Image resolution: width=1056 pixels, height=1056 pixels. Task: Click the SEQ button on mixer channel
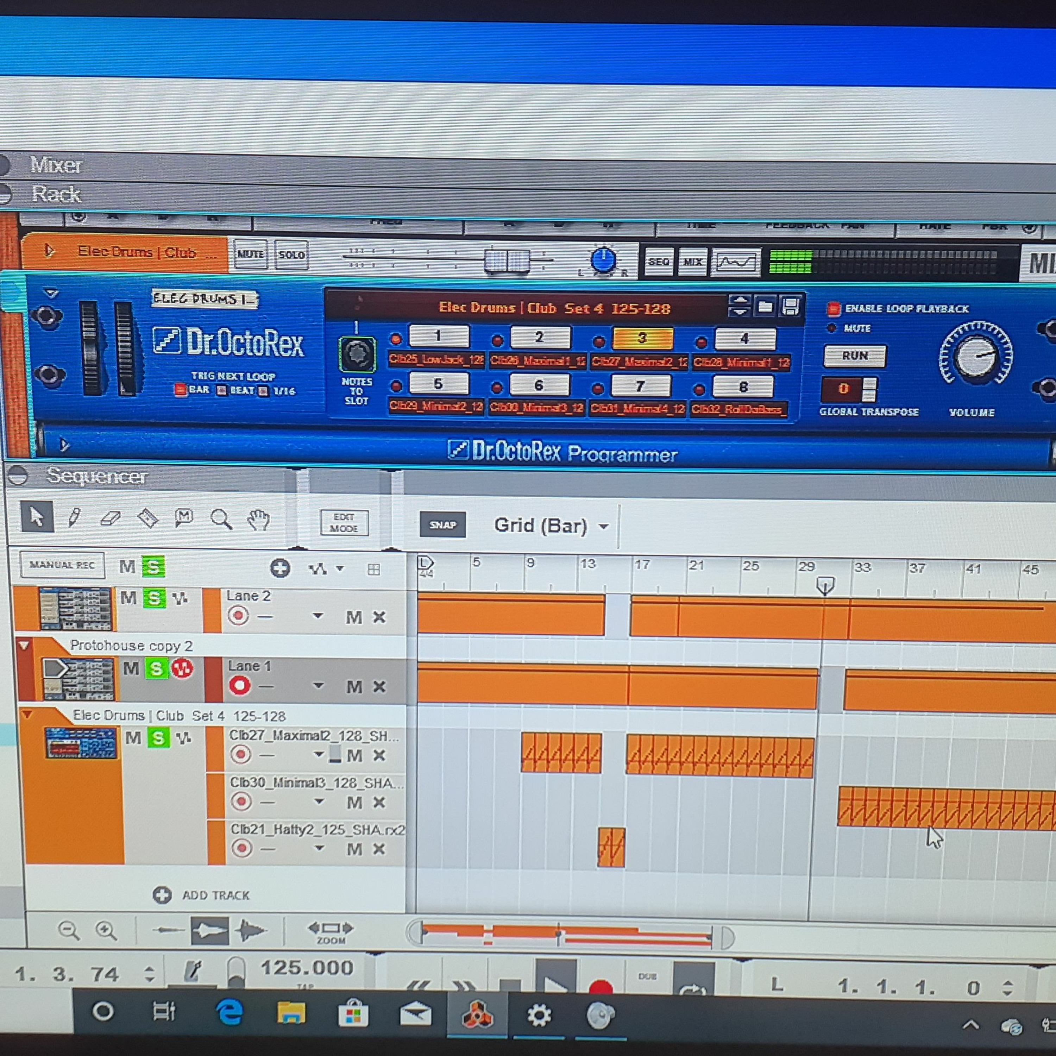point(659,262)
